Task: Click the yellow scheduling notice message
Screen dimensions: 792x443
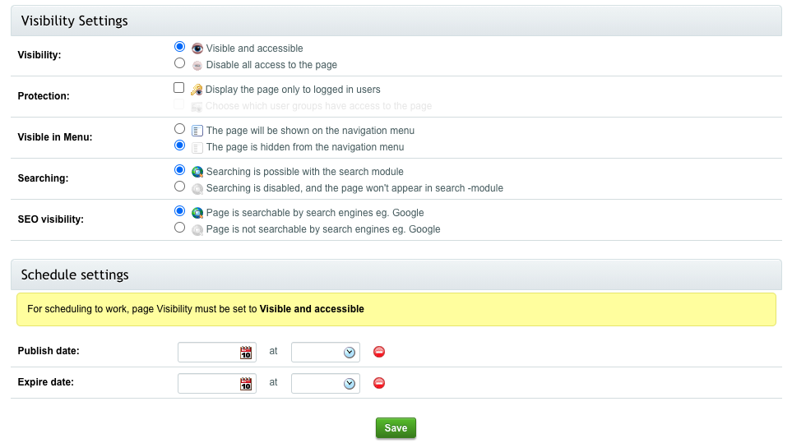Action: [396, 309]
